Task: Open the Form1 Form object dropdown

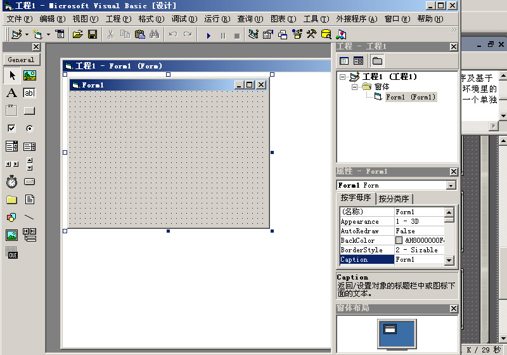Action: click(451, 186)
